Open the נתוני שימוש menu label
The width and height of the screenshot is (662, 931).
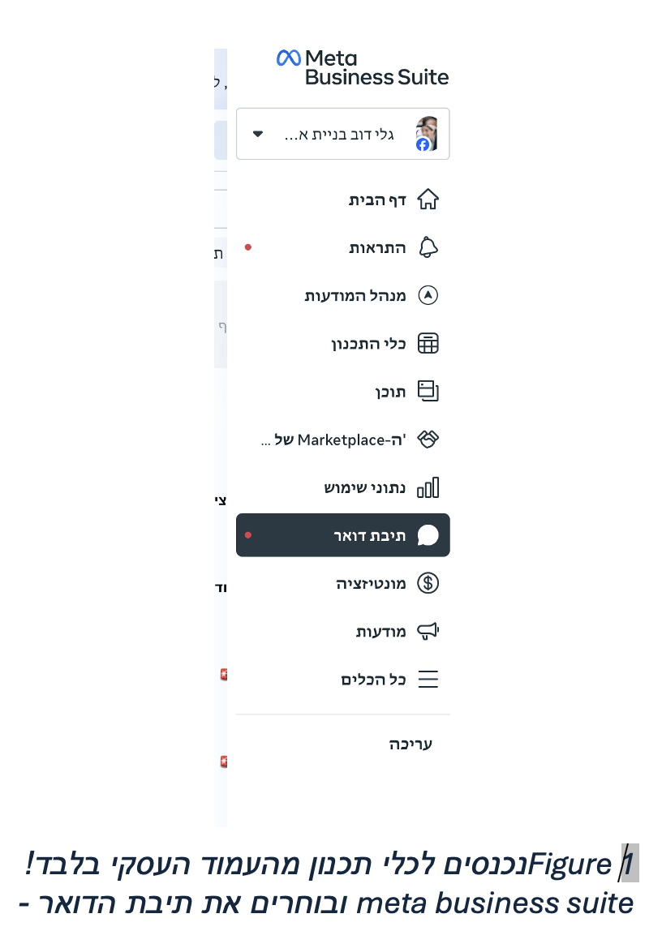click(365, 487)
